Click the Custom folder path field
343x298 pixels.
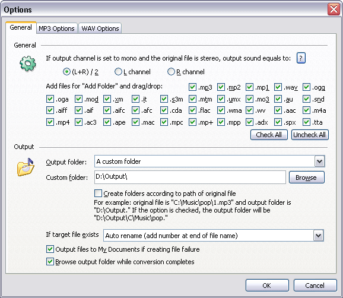pos(190,177)
